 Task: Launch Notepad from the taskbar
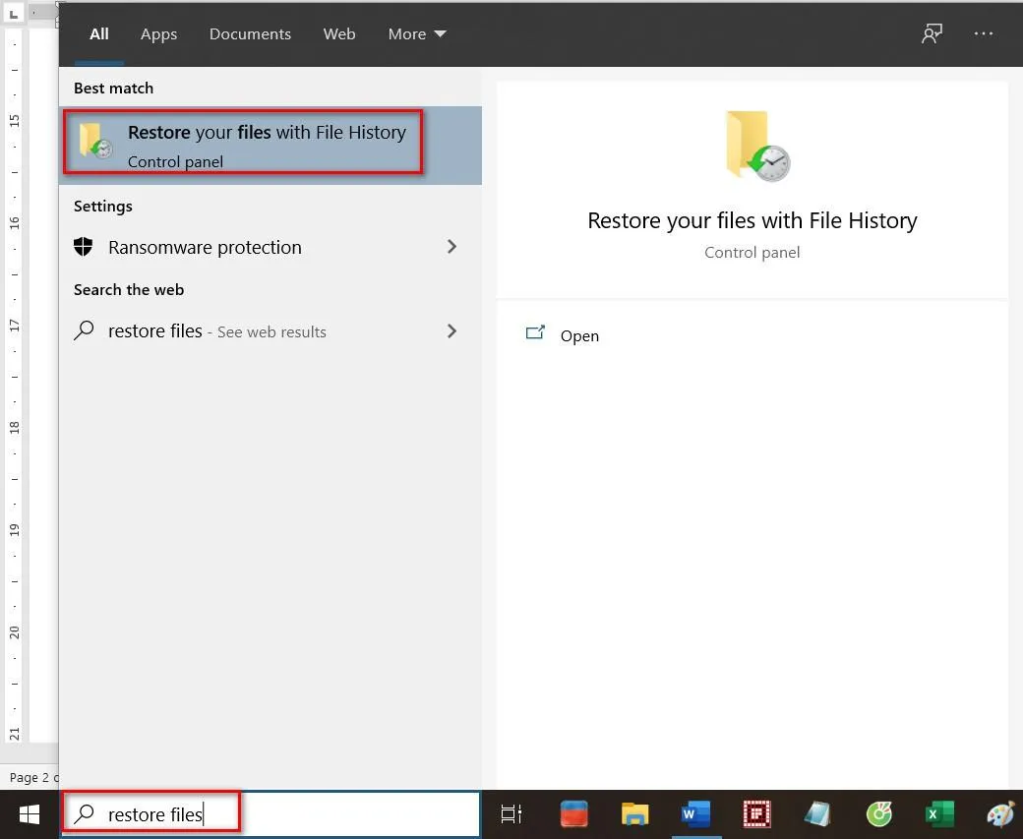[x=817, y=814]
